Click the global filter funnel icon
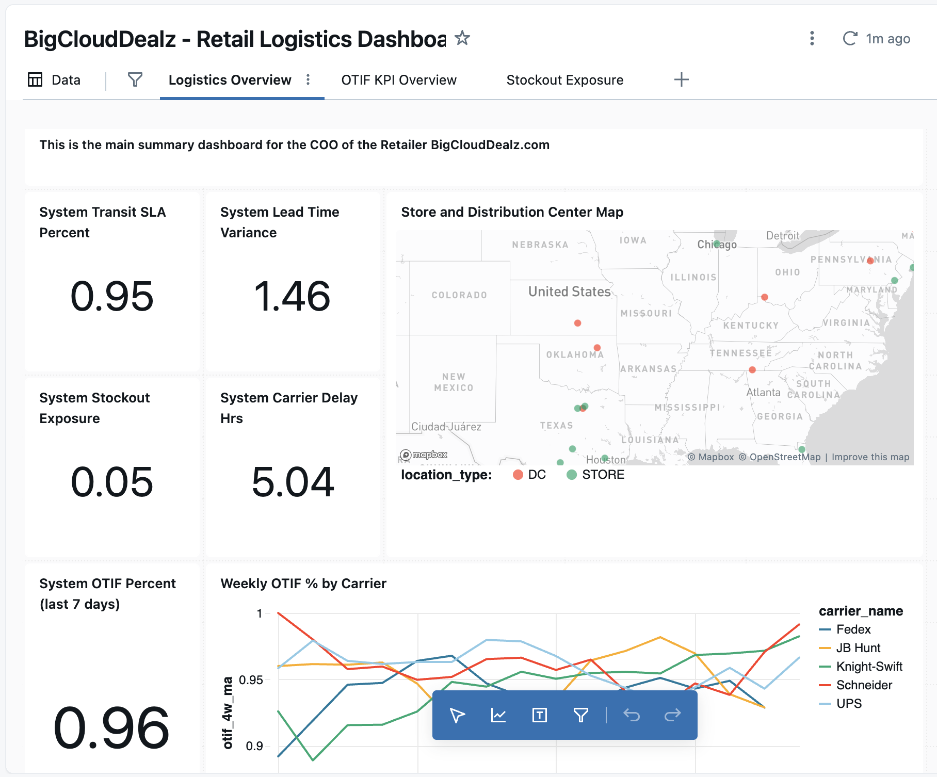This screenshot has height=777, width=937. [135, 79]
